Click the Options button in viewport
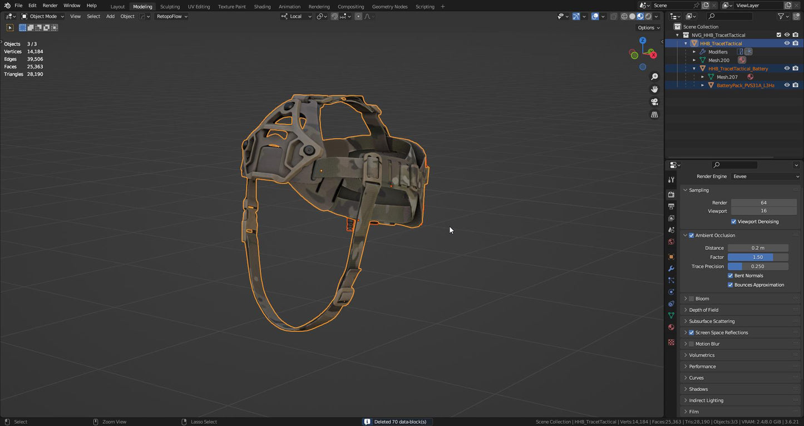The image size is (804, 426). point(648,27)
